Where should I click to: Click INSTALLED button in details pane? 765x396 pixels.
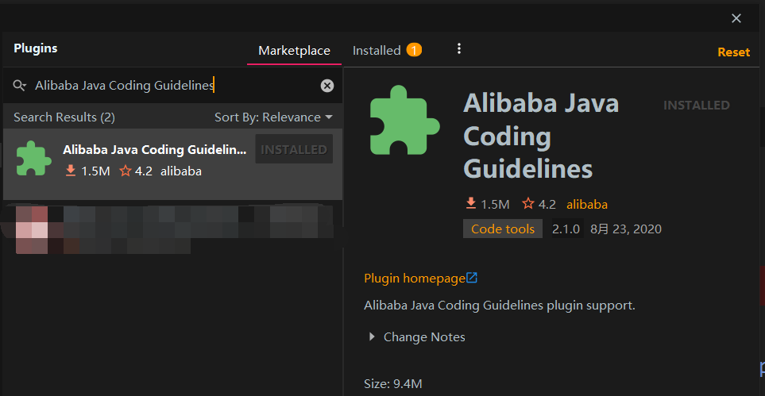[x=696, y=106]
